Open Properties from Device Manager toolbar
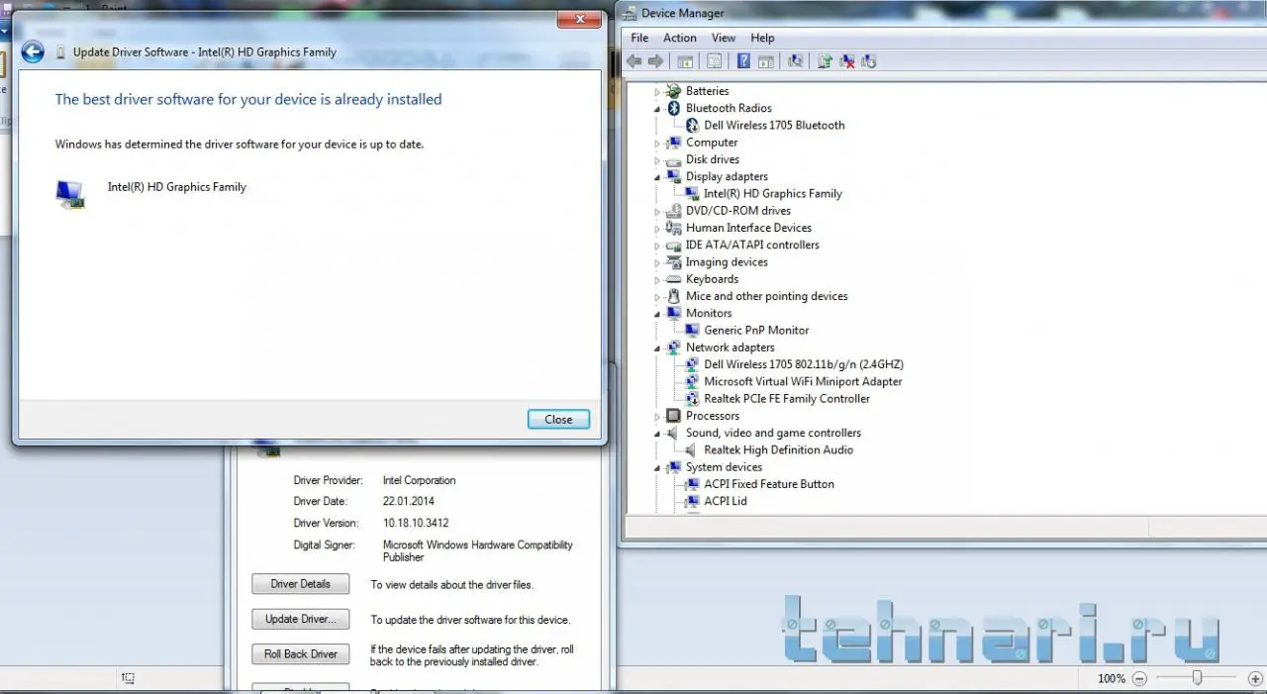This screenshot has height=694, width=1267. pos(715,61)
